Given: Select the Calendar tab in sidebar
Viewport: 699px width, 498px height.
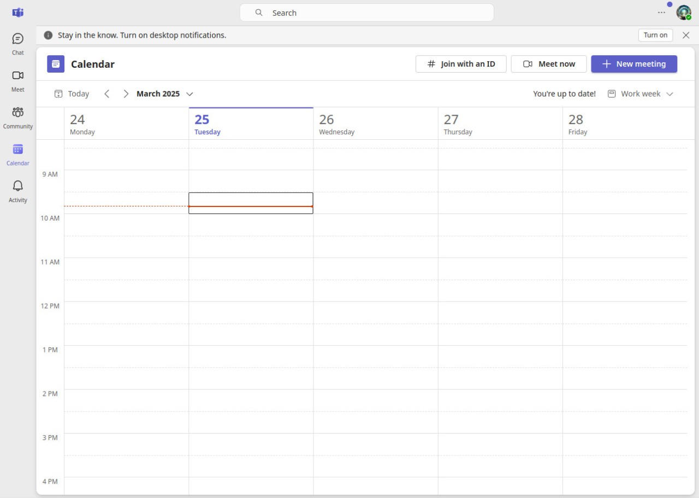Looking at the screenshot, I should tap(18, 155).
